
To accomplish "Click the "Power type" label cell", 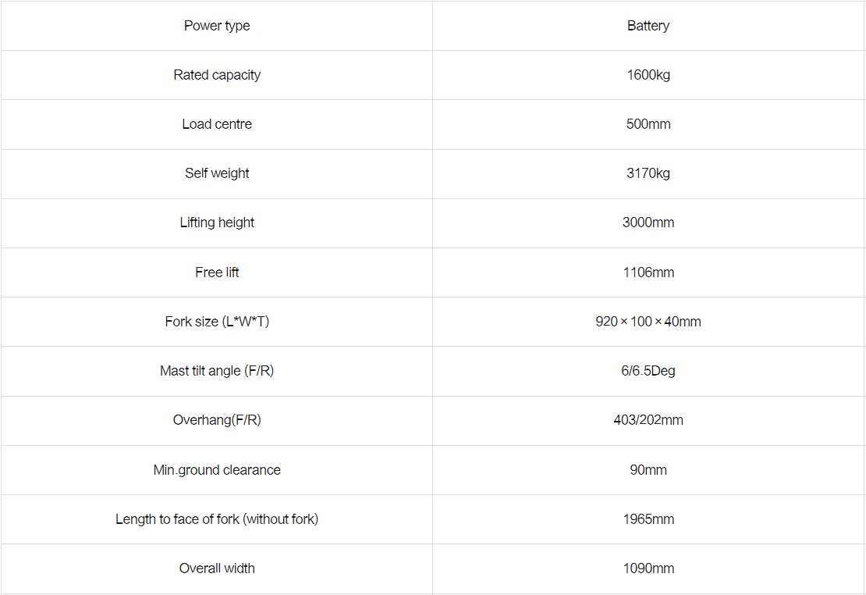I will point(217,26).
